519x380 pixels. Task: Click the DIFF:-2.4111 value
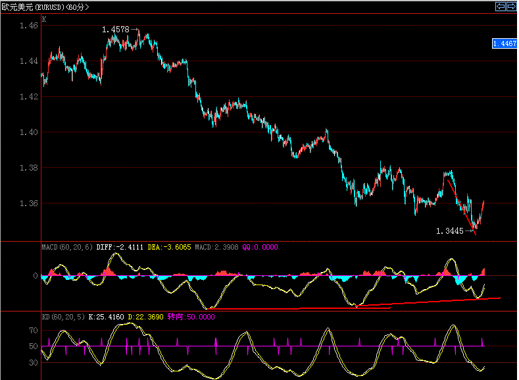[120, 247]
